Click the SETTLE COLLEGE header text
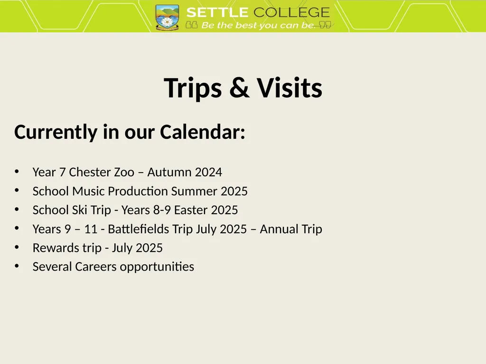This screenshot has height=364, width=486. [258, 12]
